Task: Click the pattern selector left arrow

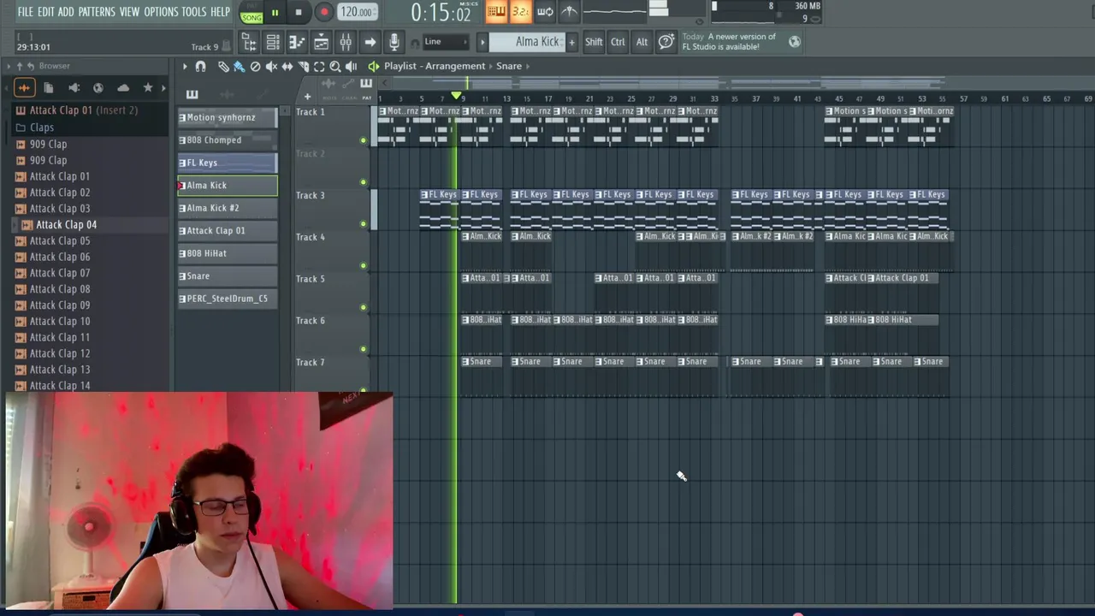Action: 482,42
